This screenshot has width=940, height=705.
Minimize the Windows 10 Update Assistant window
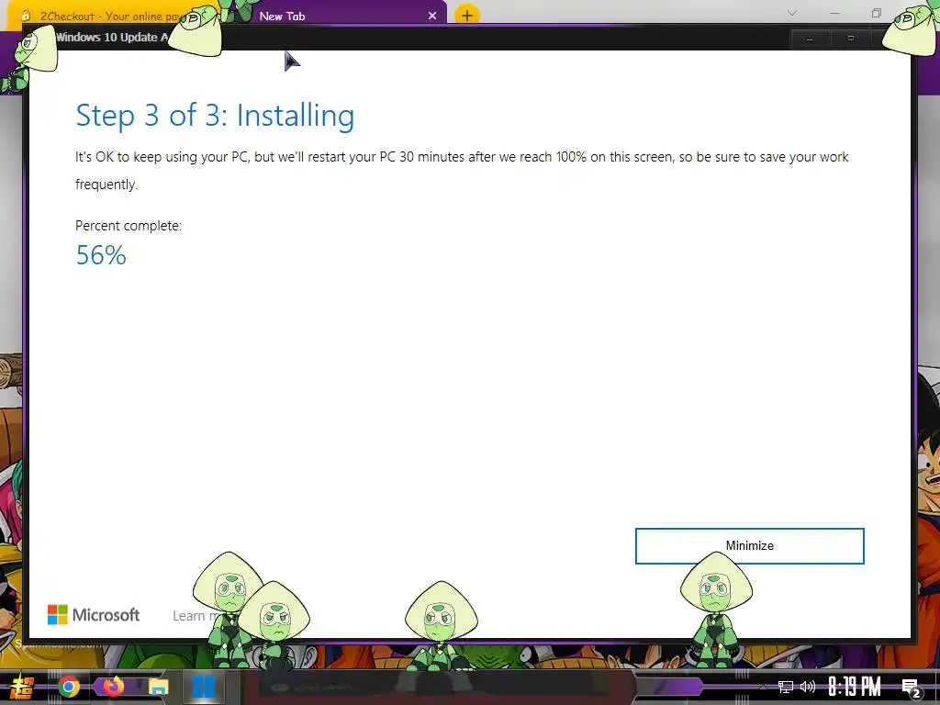pyautogui.click(x=810, y=39)
